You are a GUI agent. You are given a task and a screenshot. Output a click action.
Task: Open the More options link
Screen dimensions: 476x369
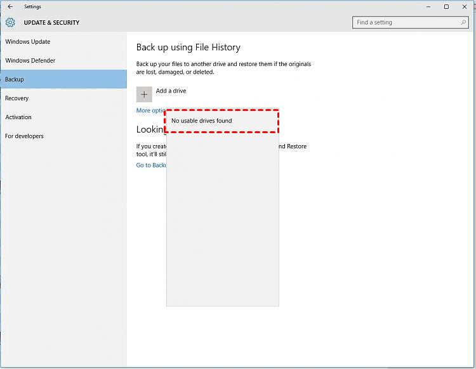(x=151, y=111)
